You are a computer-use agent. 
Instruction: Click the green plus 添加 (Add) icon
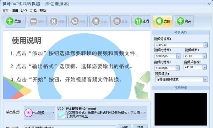click(x=10, y=21)
